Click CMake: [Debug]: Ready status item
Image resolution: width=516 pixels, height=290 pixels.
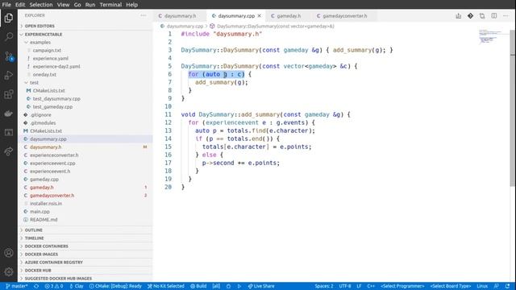click(115, 286)
